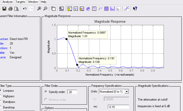Image resolution: width=183 pixels, height=111 pixels.
Task: Click the data tip showing Magnitude: 1.01
Action: (x=87, y=34)
